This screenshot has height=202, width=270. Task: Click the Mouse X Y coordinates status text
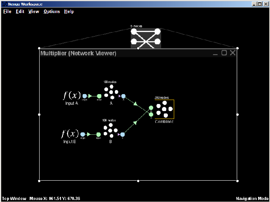(55, 198)
